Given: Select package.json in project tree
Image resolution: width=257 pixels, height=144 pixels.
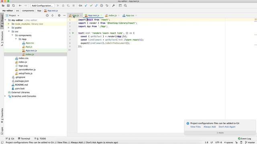Looking at the screenshot, I should (22, 81).
